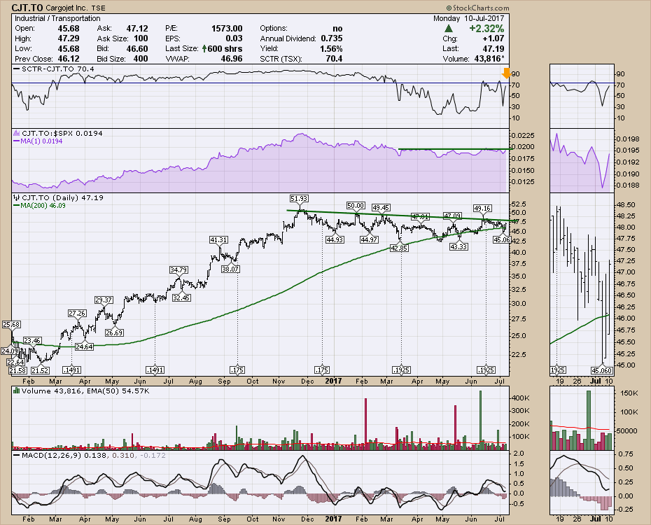Click the 51.93 peak price label

coord(300,198)
